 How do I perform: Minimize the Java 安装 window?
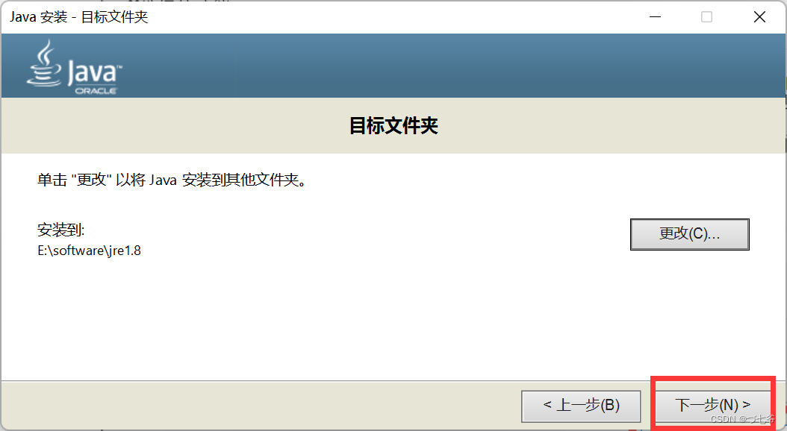(x=655, y=17)
